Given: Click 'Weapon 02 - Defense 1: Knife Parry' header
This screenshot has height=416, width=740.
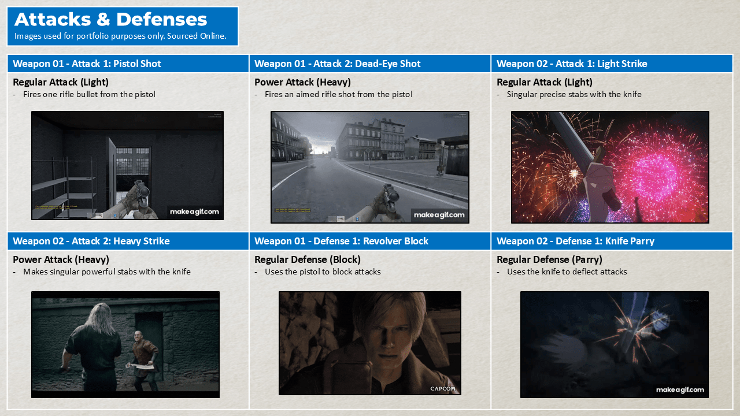Looking at the screenshot, I should pyautogui.click(x=575, y=241).
